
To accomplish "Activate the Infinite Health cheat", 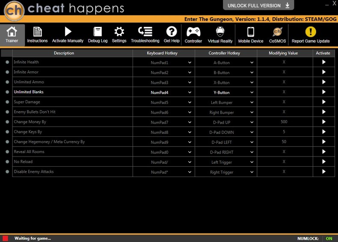I will (x=324, y=62).
